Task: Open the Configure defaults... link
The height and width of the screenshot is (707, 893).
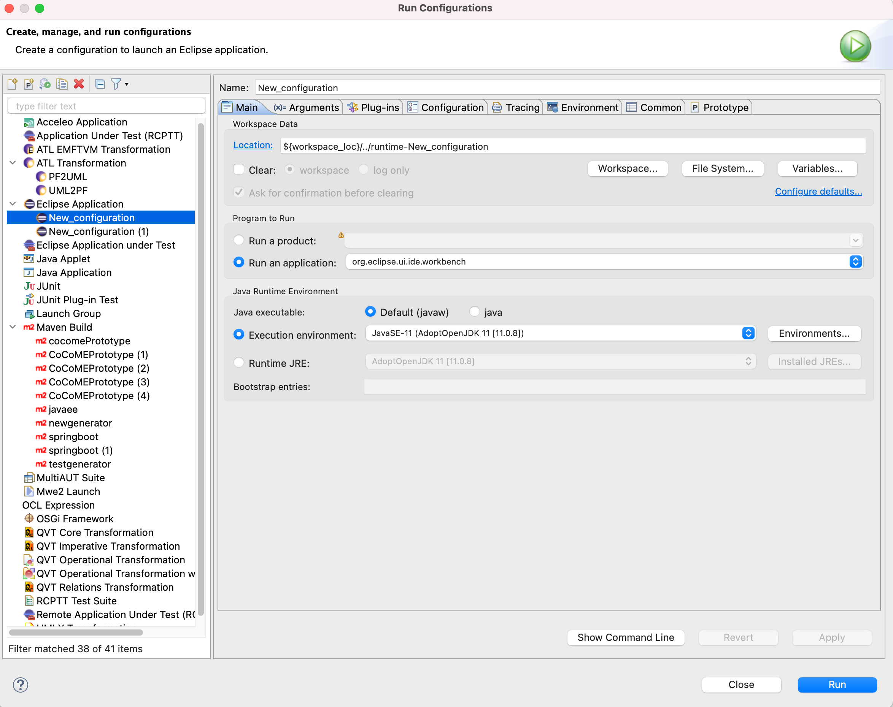Action: click(818, 191)
